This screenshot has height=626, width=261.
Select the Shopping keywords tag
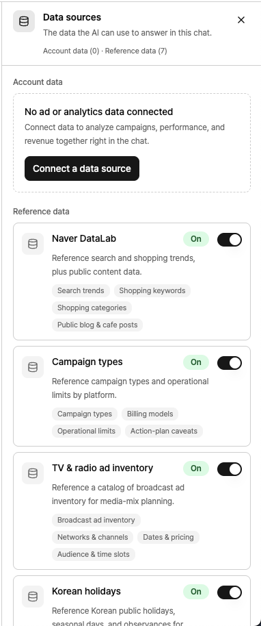point(152,290)
